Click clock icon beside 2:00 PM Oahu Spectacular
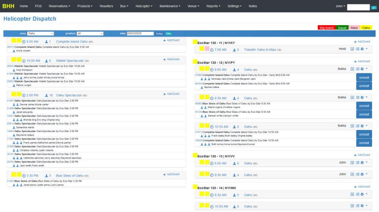This screenshot has height=212, width=379. [x=24, y=95]
